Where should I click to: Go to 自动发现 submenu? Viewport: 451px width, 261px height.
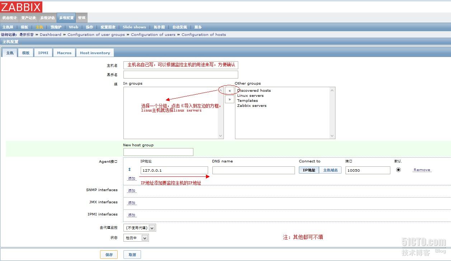click(180, 27)
